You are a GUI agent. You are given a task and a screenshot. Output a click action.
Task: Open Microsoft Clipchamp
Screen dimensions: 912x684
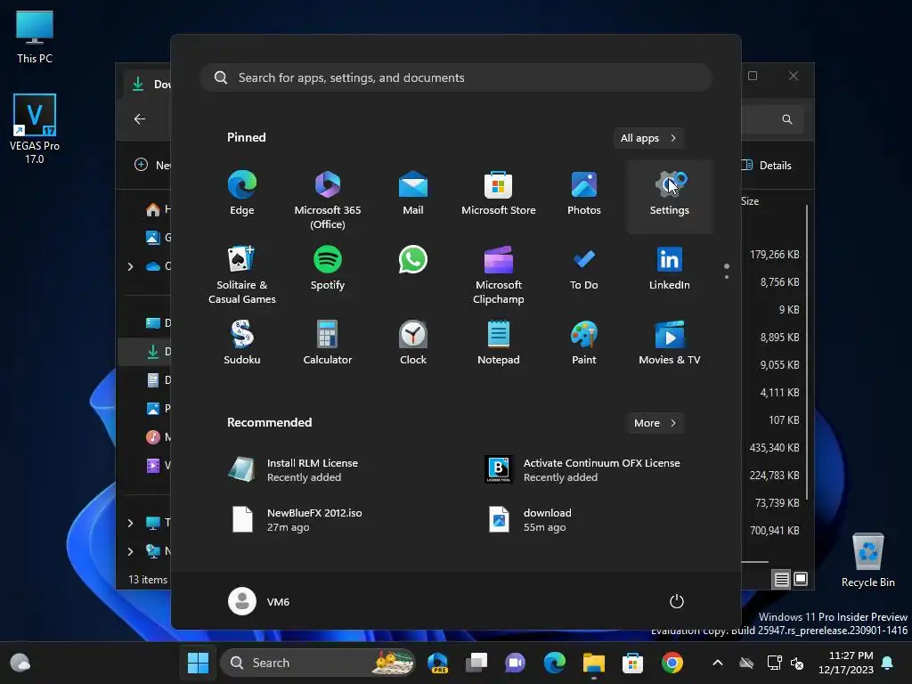coord(499,273)
